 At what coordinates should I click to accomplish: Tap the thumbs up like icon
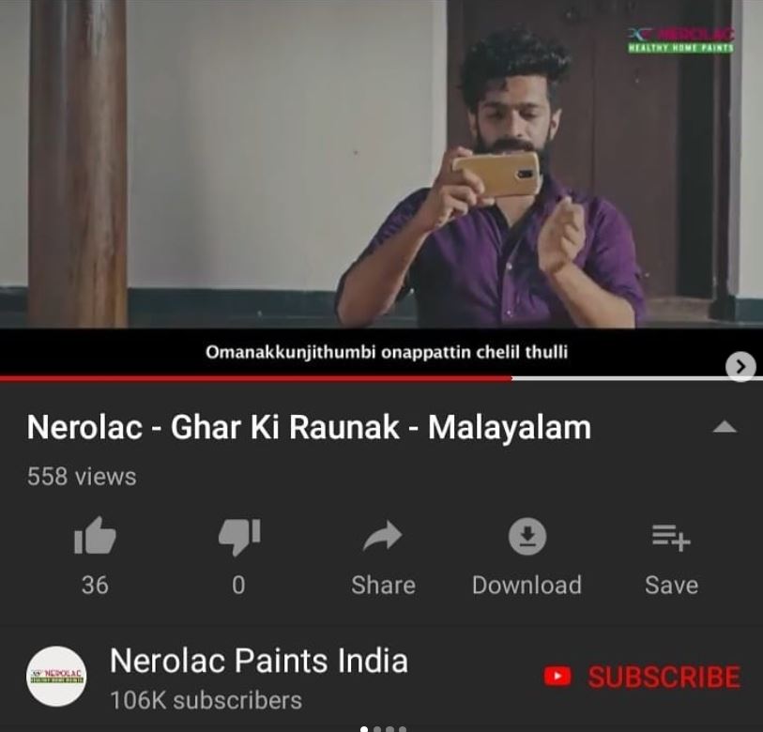coord(95,535)
